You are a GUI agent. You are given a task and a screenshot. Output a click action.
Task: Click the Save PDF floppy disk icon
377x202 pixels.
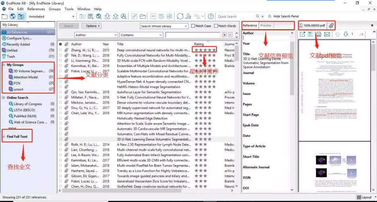click(x=310, y=34)
